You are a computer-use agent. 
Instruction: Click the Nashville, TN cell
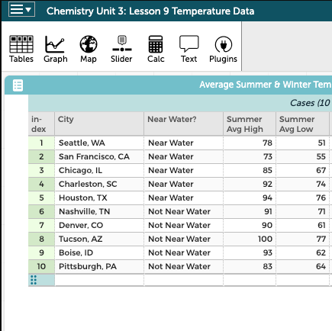coord(99,211)
